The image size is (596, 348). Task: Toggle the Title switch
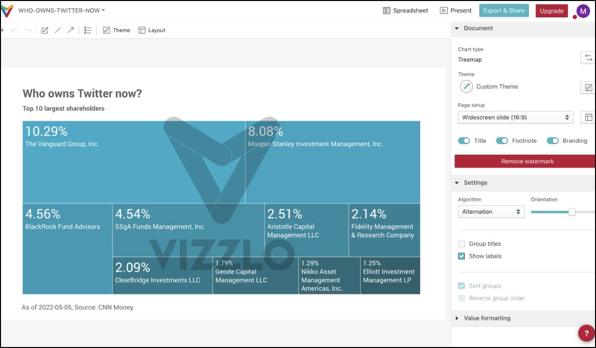(464, 141)
